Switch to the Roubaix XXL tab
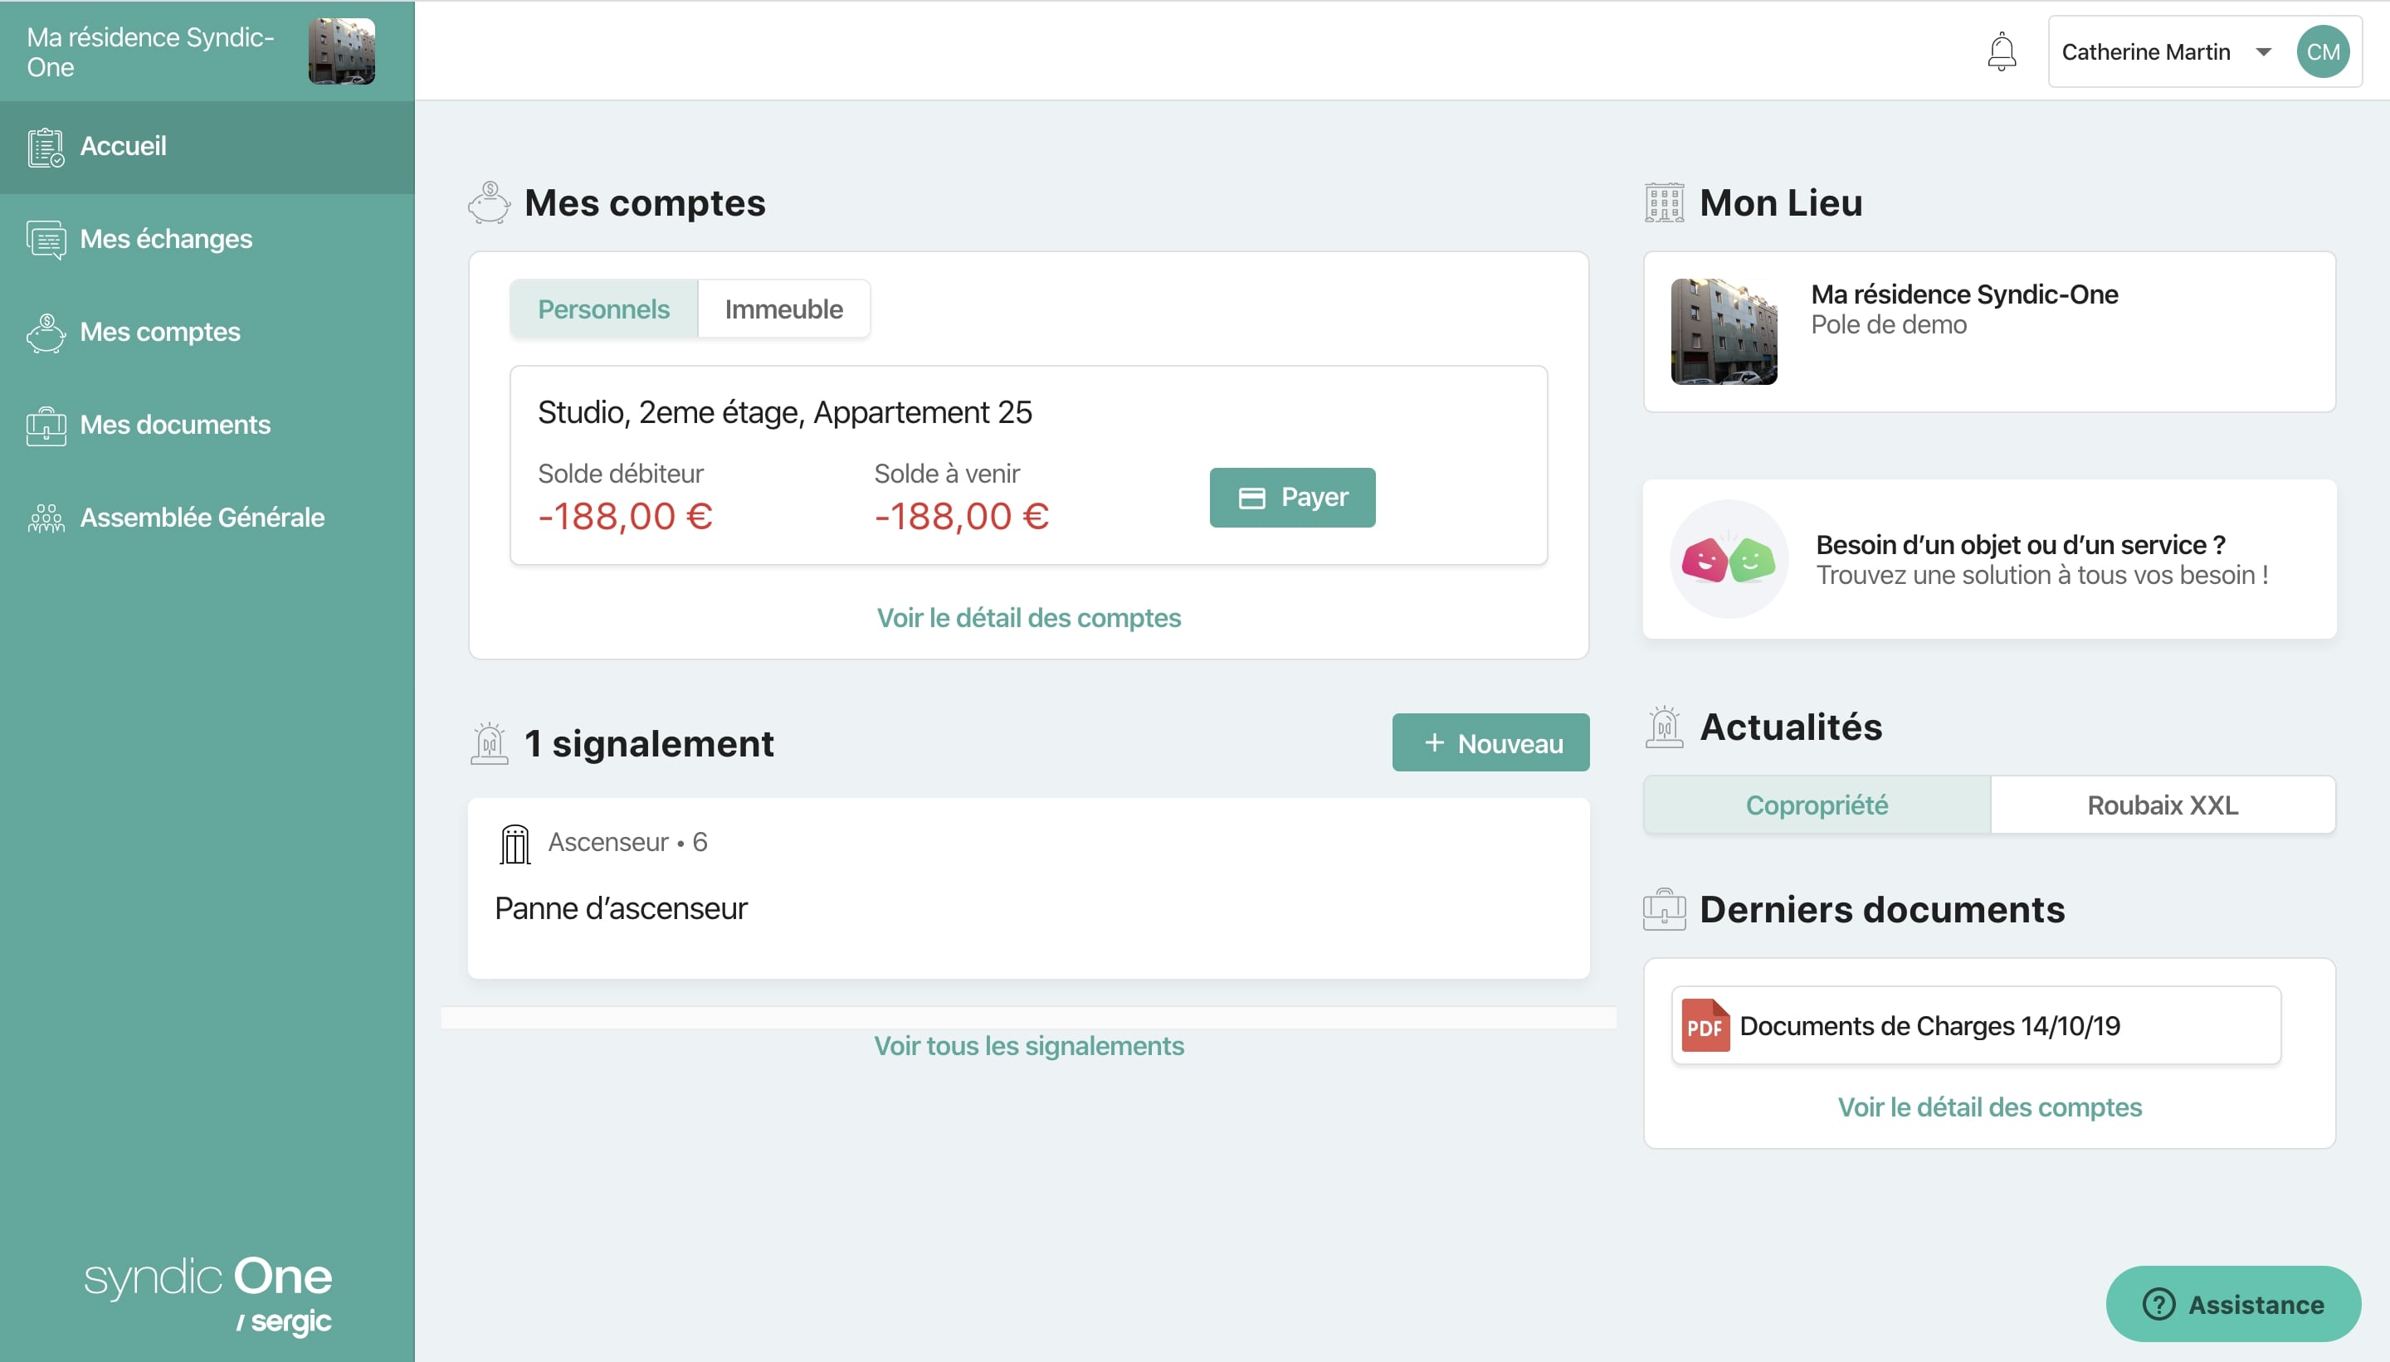 (2162, 805)
